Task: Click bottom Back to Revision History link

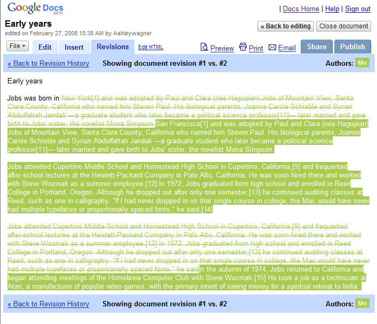Action: click(49, 304)
